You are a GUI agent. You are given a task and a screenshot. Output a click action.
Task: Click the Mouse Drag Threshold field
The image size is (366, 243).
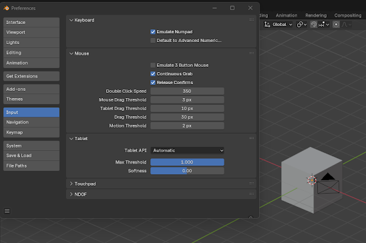187,100
